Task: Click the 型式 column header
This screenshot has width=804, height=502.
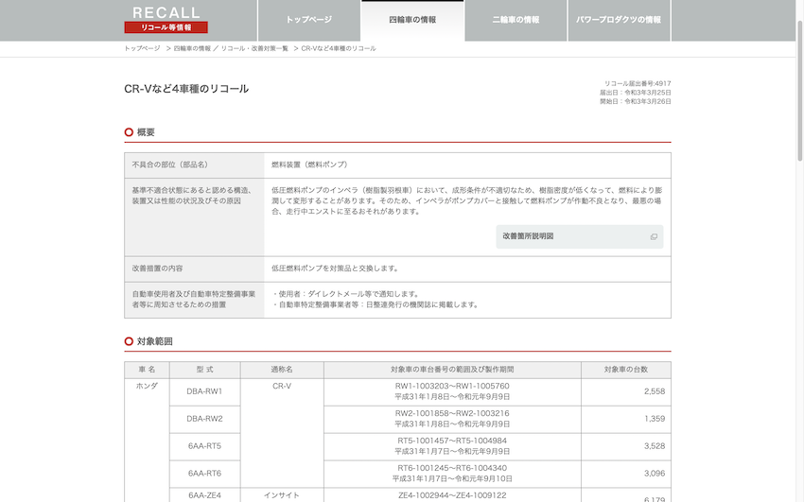Action: click(x=204, y=370)
